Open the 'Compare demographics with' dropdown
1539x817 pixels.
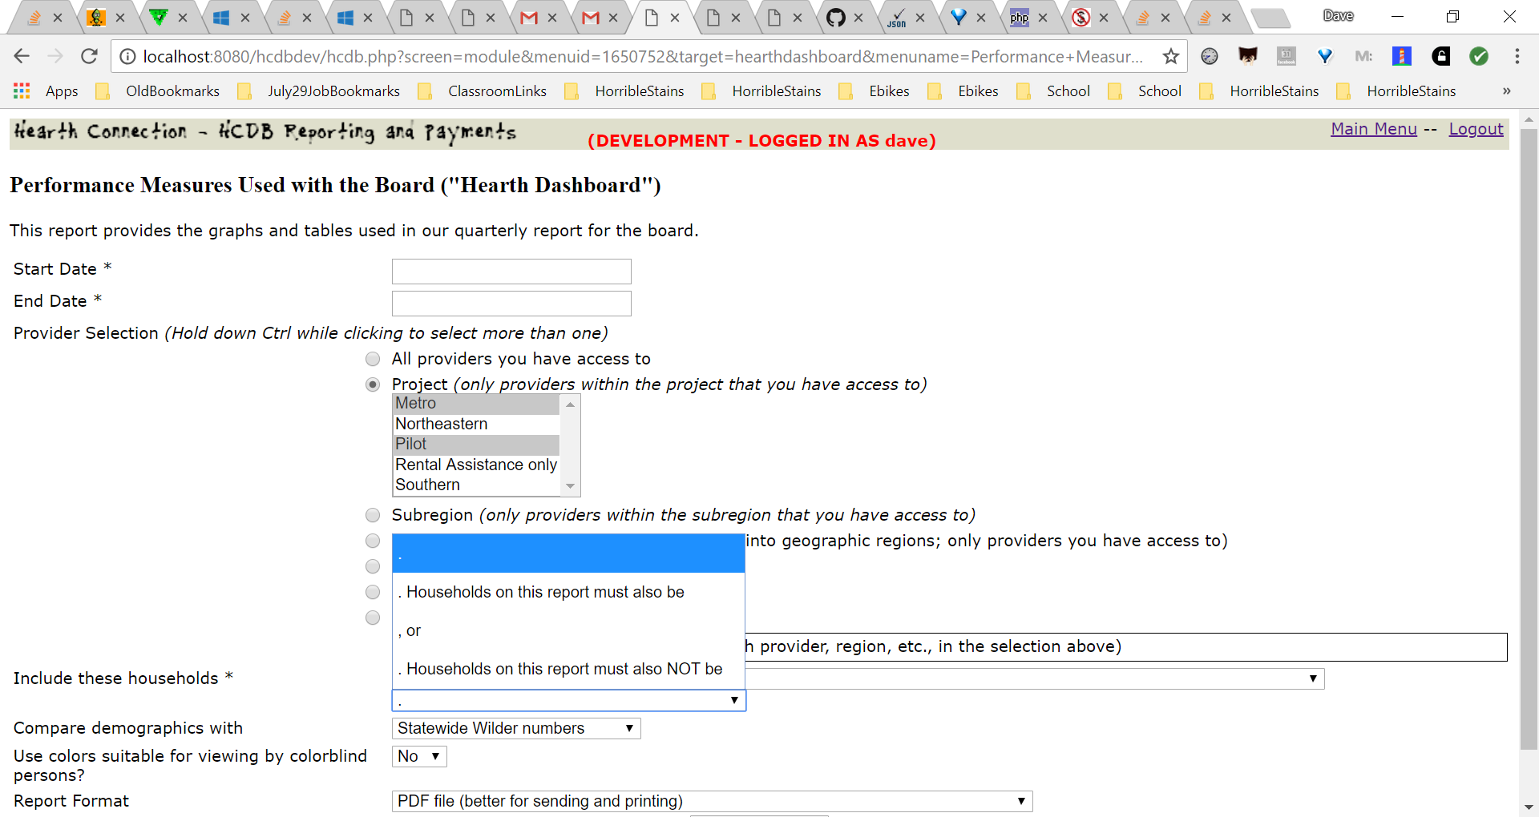point(515,728)
